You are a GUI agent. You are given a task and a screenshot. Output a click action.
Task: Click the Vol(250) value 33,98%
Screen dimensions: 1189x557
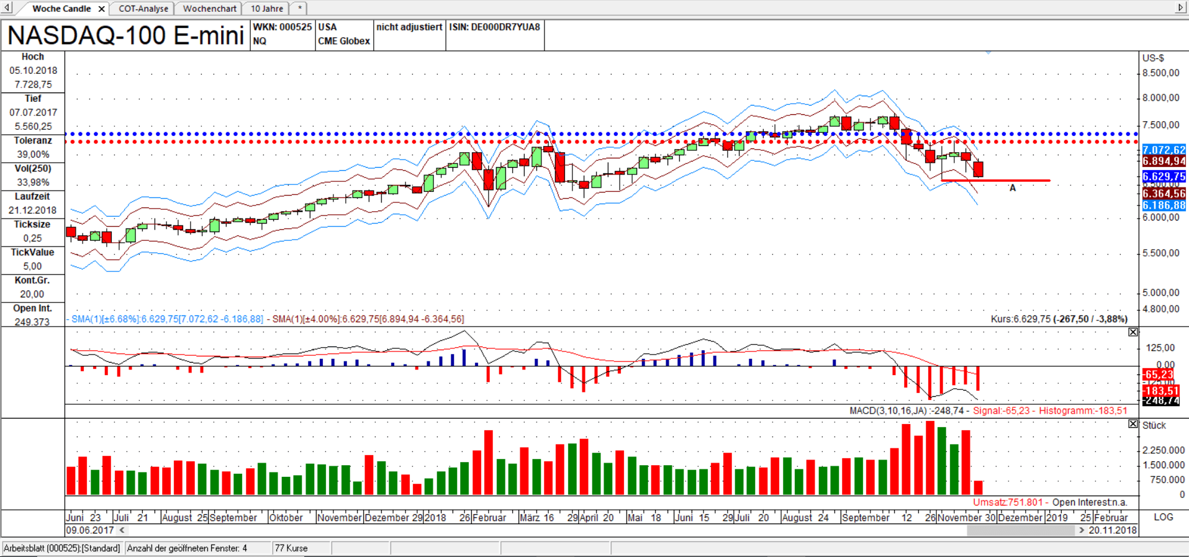(33, 182)
